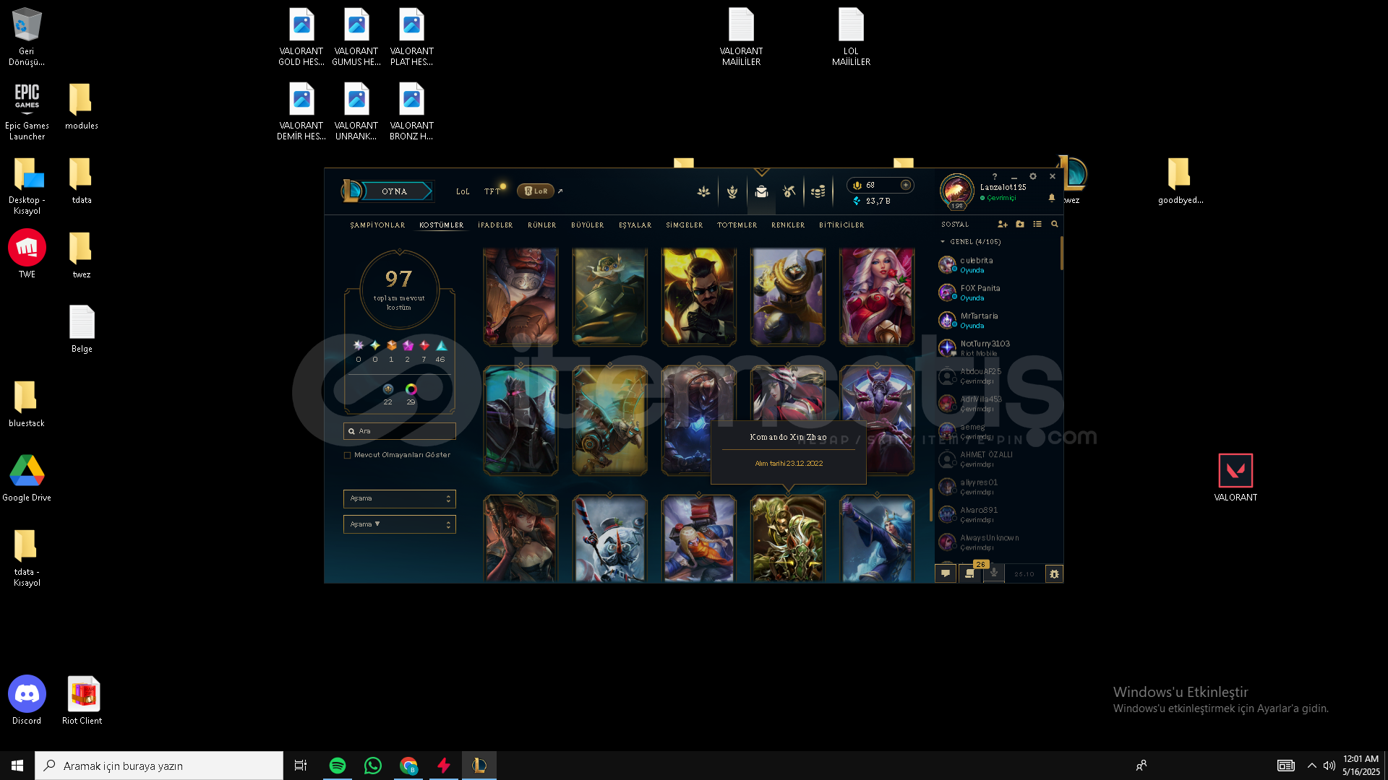Open the missions scroll icon with 26 badge
Image resolution: width=1388 pixels, height=780 pixels.
[970, 574]
